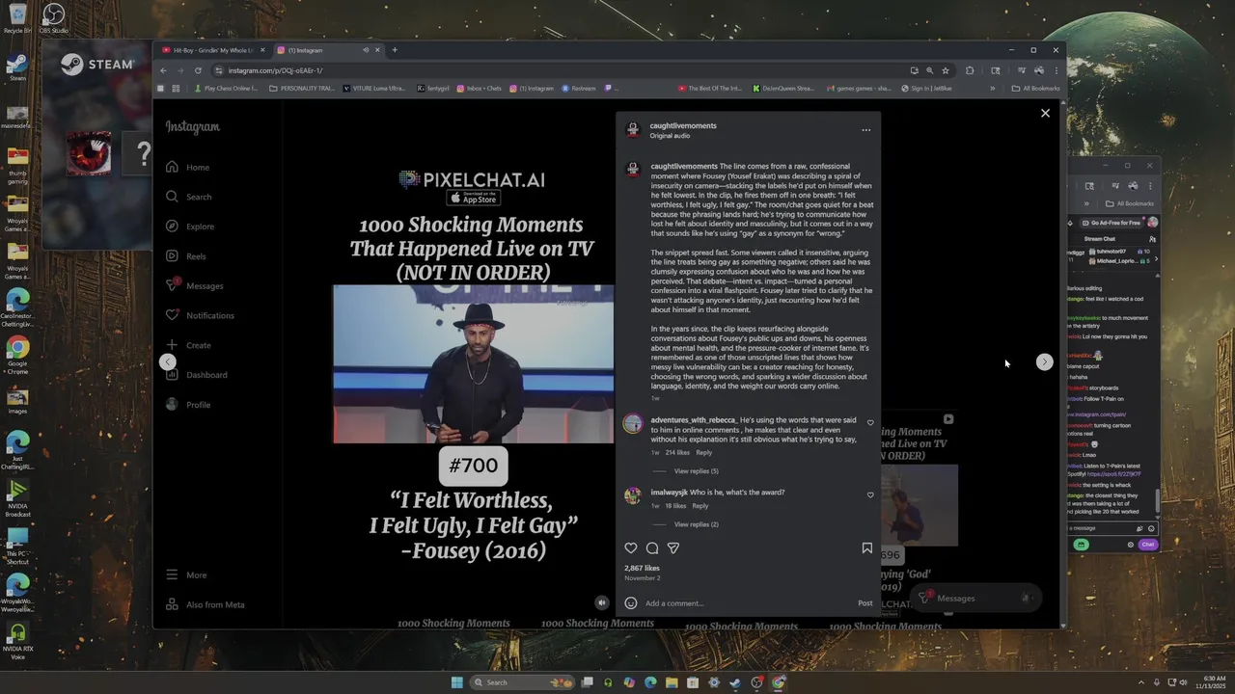Go to the previous post arrow
The width and height of the screenshot is (1235, 694).
point(167,361)
